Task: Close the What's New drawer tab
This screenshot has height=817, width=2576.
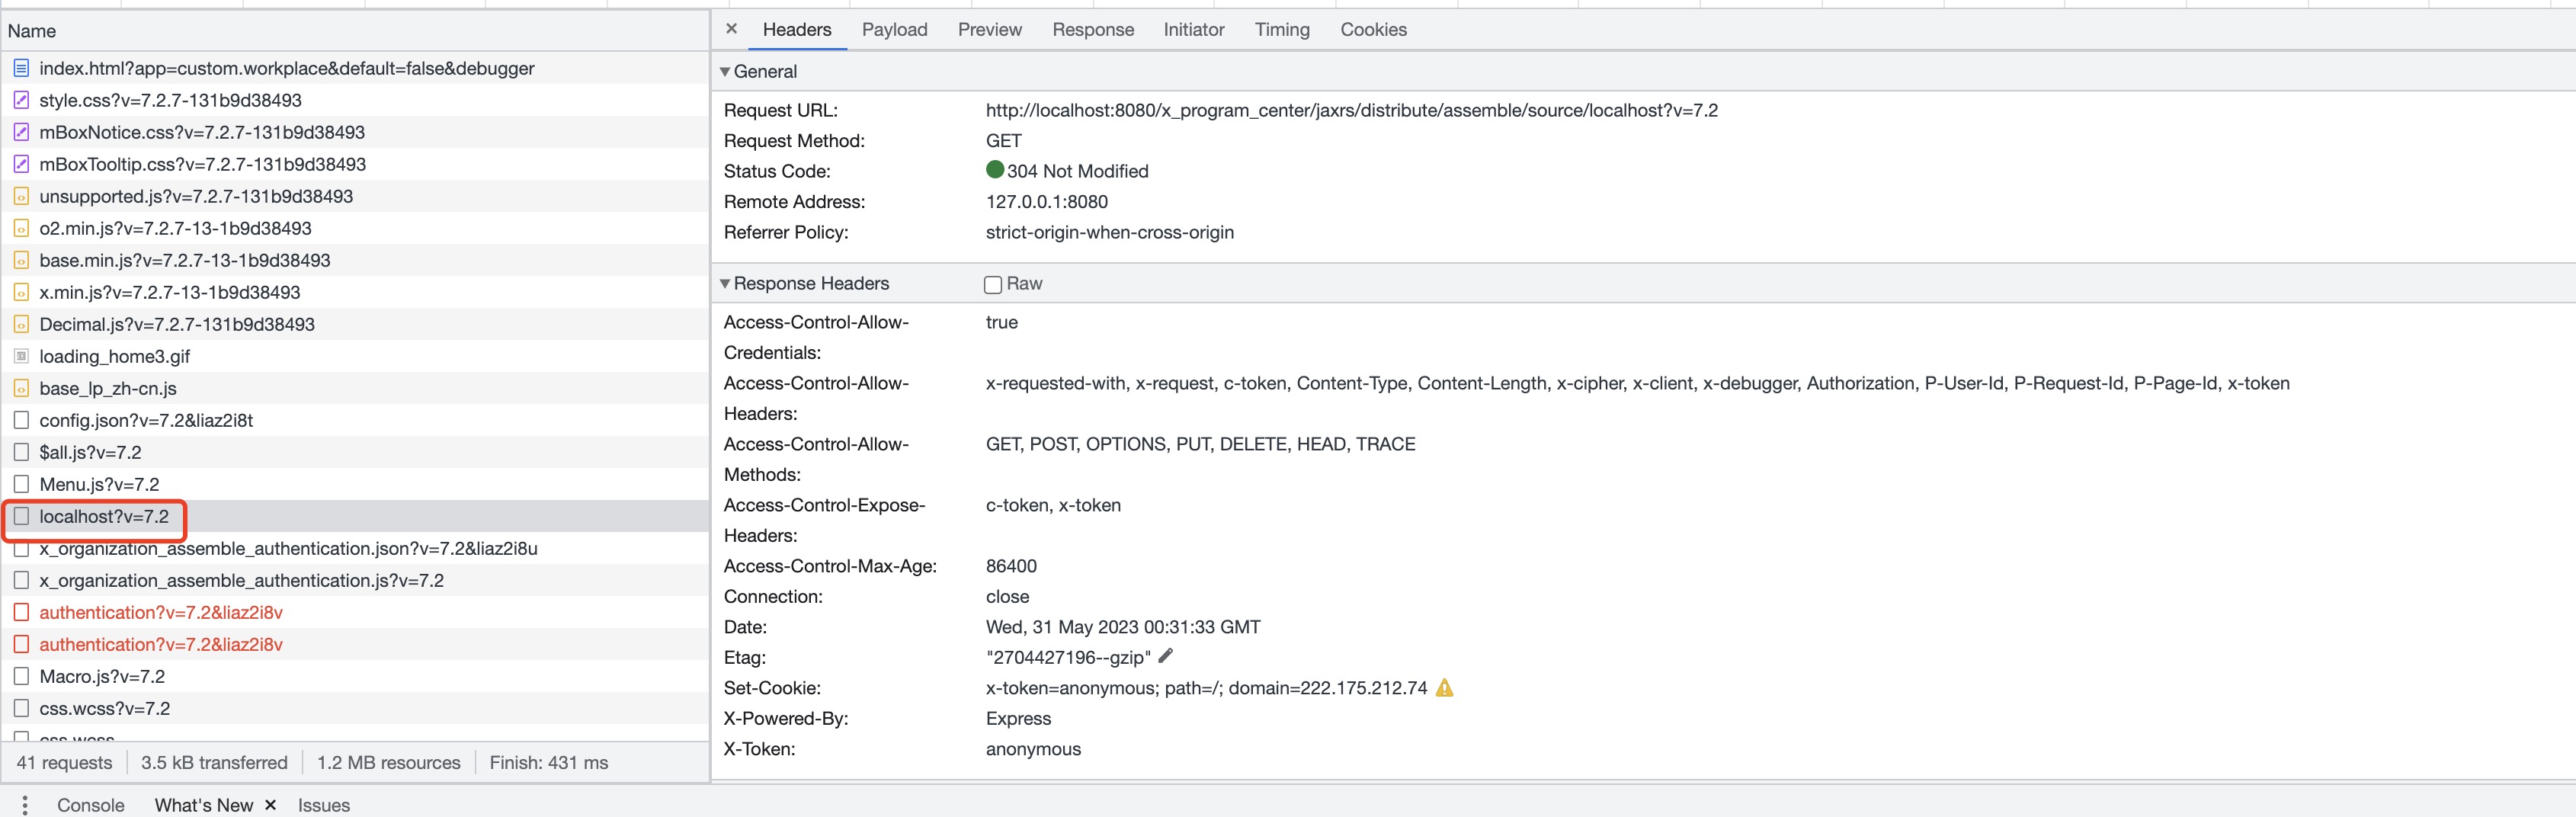Action: [x=270, y=805]
